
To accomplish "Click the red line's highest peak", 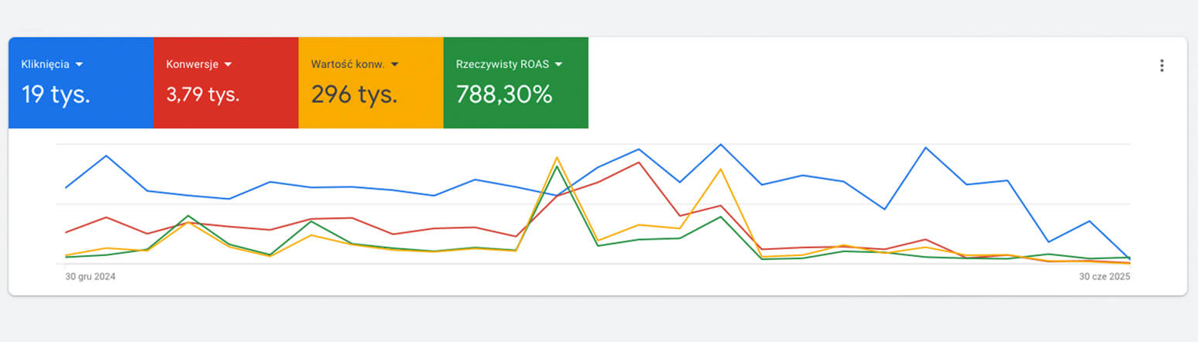I will 638,162.
